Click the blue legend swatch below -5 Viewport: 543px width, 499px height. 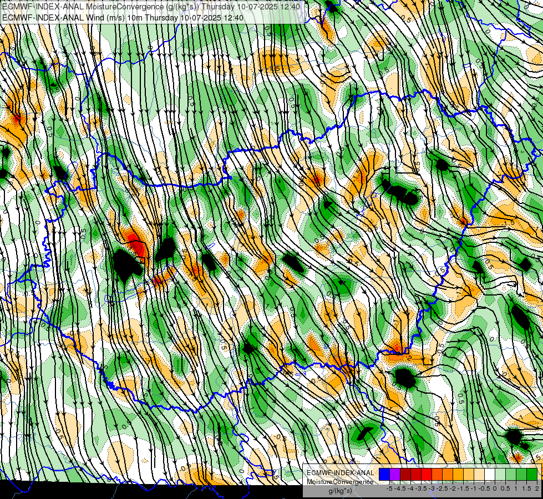pyautogui.click(x=384, y=474)
